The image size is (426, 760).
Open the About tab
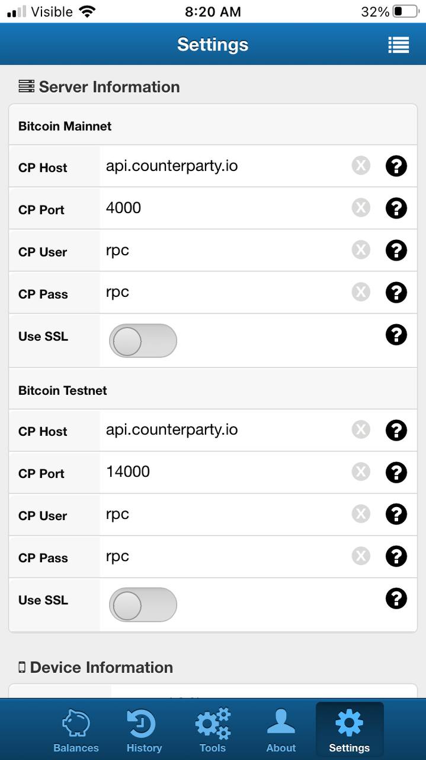281,730
